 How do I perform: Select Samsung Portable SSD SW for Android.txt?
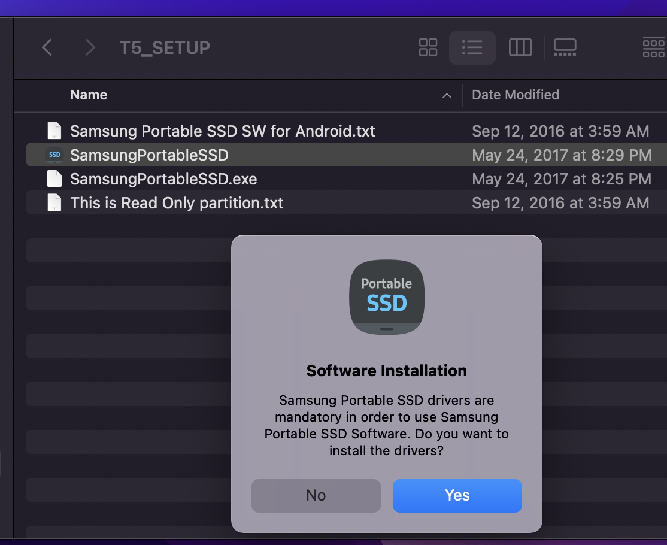222,131
